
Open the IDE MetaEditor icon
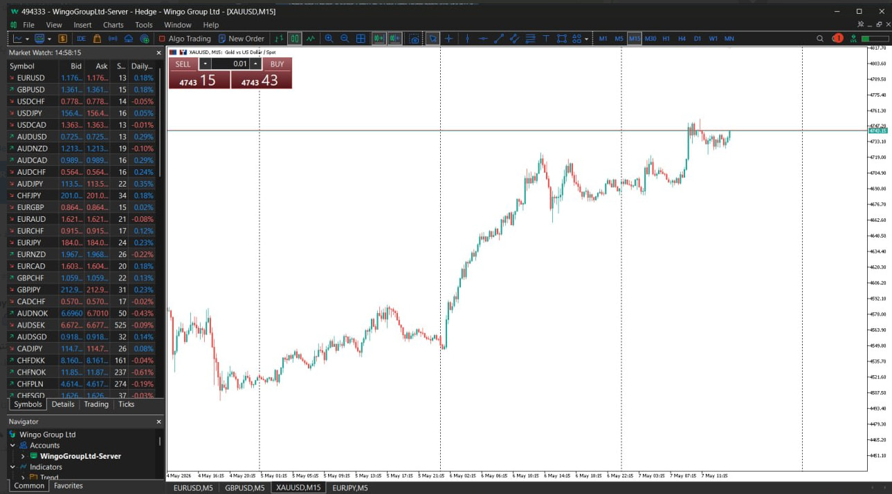click(81, 39)
